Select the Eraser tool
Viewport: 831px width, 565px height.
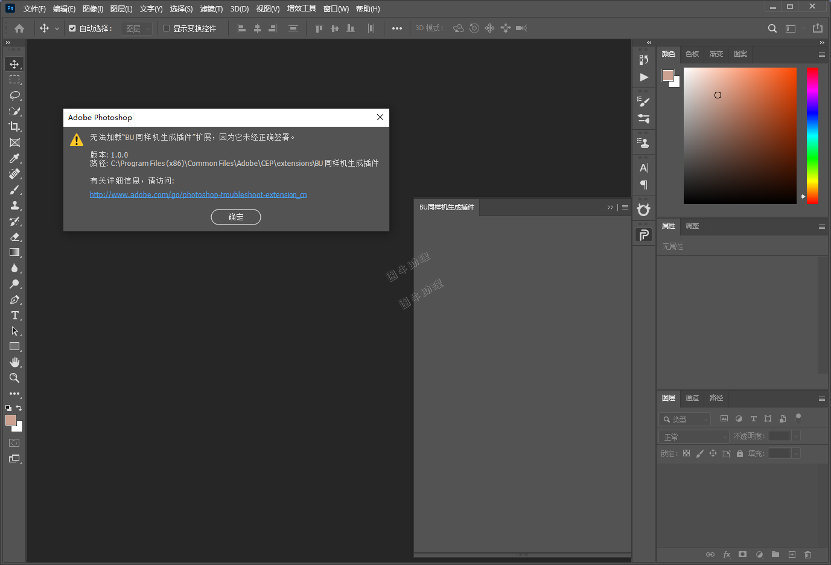point(14,237)
